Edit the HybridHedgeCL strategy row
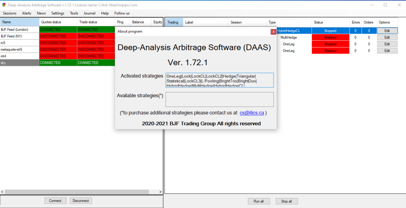406x208 pixels. (x=387, y=31)
